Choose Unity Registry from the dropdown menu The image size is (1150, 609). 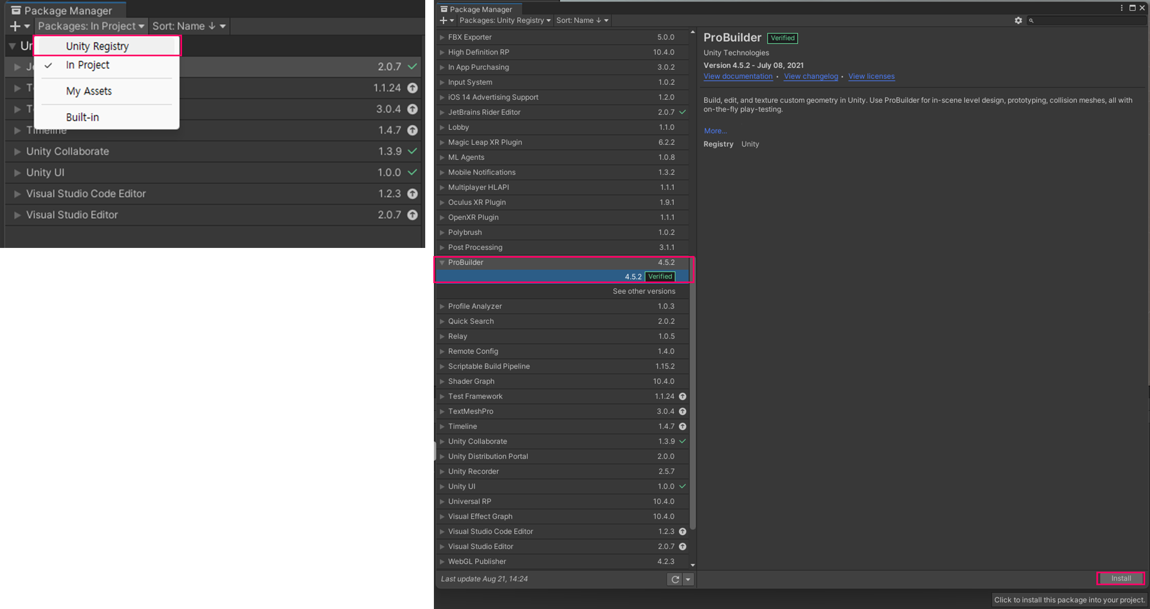click(x=98, y=46)
